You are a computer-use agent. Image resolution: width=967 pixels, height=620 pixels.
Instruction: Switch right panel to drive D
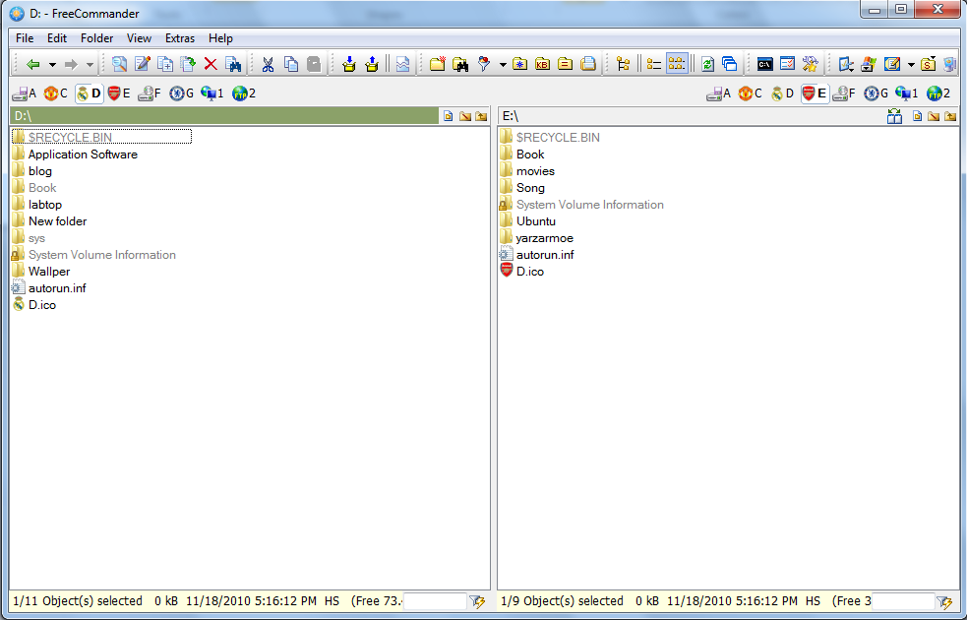tap(783, 93)
